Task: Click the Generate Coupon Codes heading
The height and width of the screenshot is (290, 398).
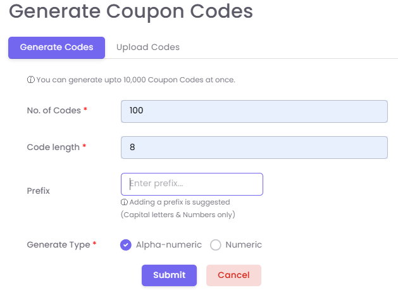Action: pos(130,11)
